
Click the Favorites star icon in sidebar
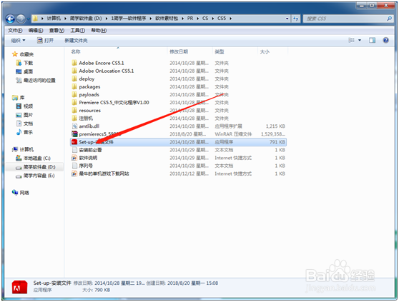[15, 54]
